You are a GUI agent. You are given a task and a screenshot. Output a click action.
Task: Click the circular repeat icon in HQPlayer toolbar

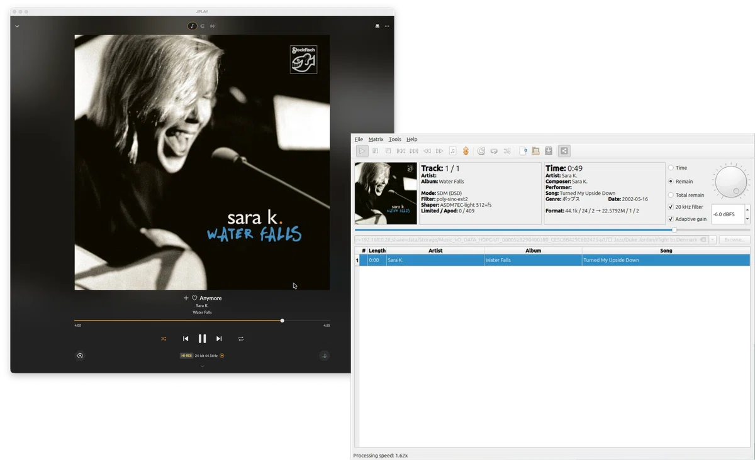(x=481, y=151)
